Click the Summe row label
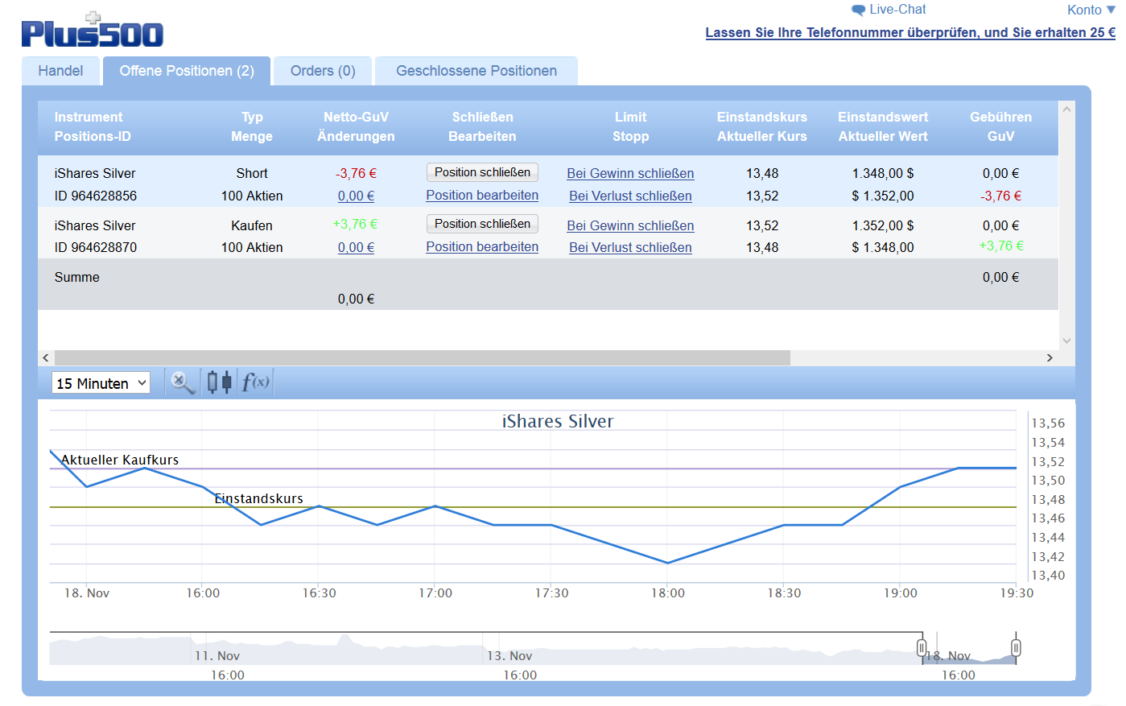1126x706 pixels. click(x=77, y=277)
